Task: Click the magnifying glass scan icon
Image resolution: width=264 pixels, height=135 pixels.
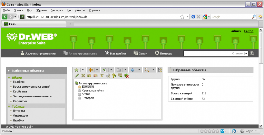Action: click(147, 70)
